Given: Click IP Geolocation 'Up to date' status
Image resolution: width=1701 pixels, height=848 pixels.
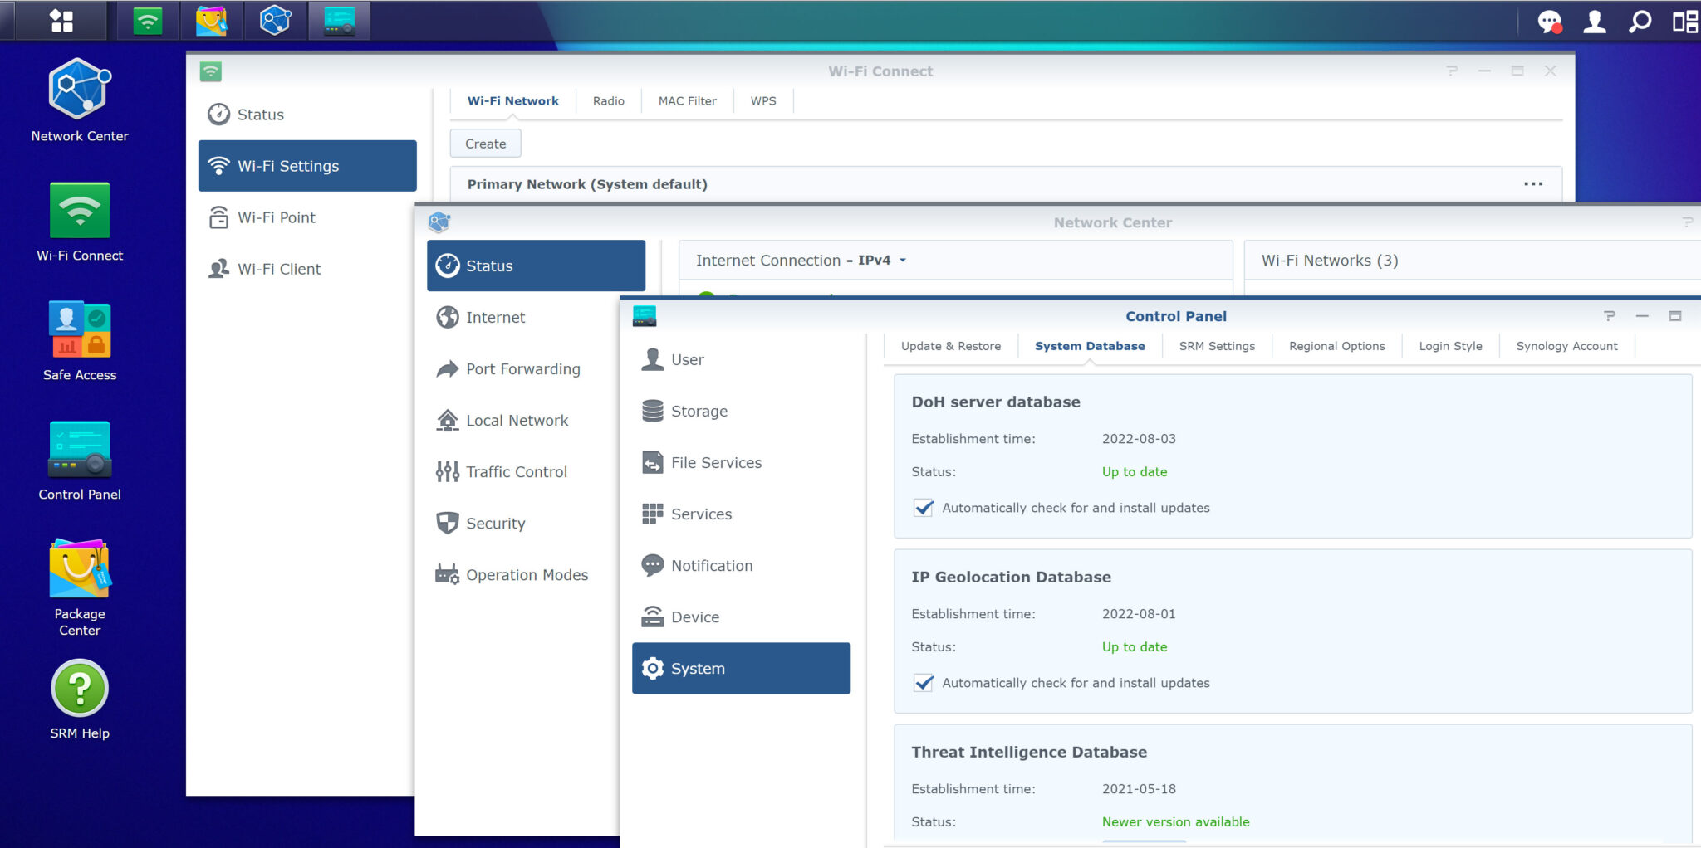Looking at the screenshot, I should [x=1135, y=646].
